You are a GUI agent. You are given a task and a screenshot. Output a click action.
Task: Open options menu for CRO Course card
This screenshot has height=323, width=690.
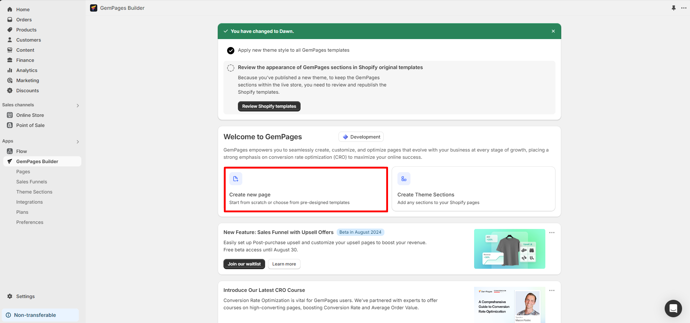point(552,290)
